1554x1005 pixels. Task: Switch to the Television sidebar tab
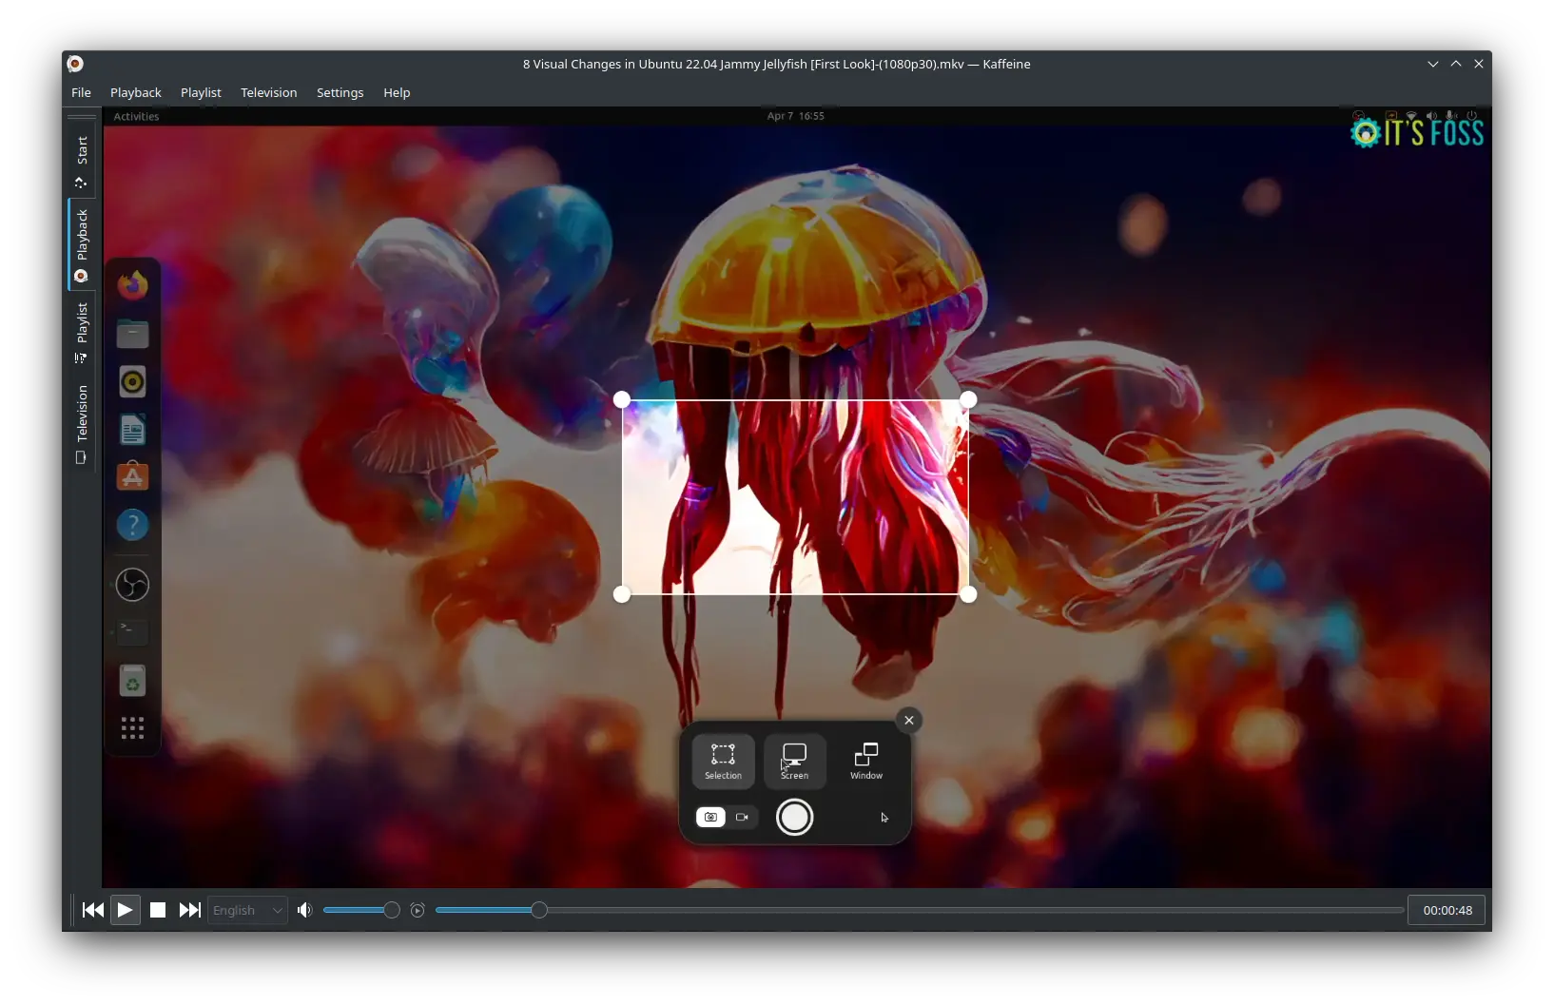[x=82, y=423]
